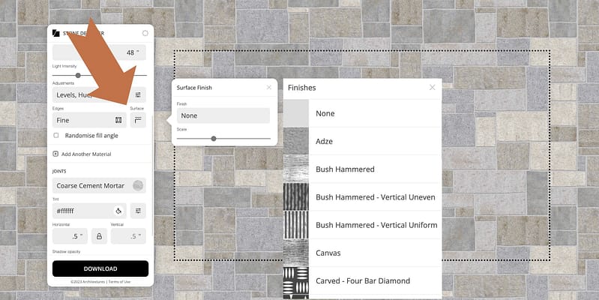Choose the Canvas finish option
The width and height of the screenshot is (599, 300).
tap(328, 253)
